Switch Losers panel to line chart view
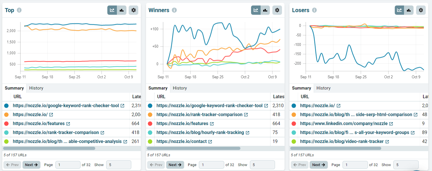This screenshot has width=432, height=171. 399,10
